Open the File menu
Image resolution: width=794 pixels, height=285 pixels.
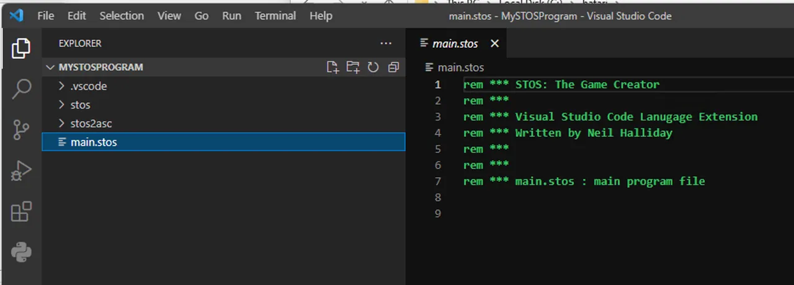(x=46, y=16)
